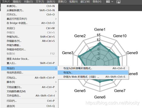Click the Gene3 label on radar chart
The image size is (142, 108).
[x=67, y=53]
